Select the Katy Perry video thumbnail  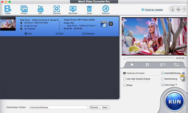point(8,24)
